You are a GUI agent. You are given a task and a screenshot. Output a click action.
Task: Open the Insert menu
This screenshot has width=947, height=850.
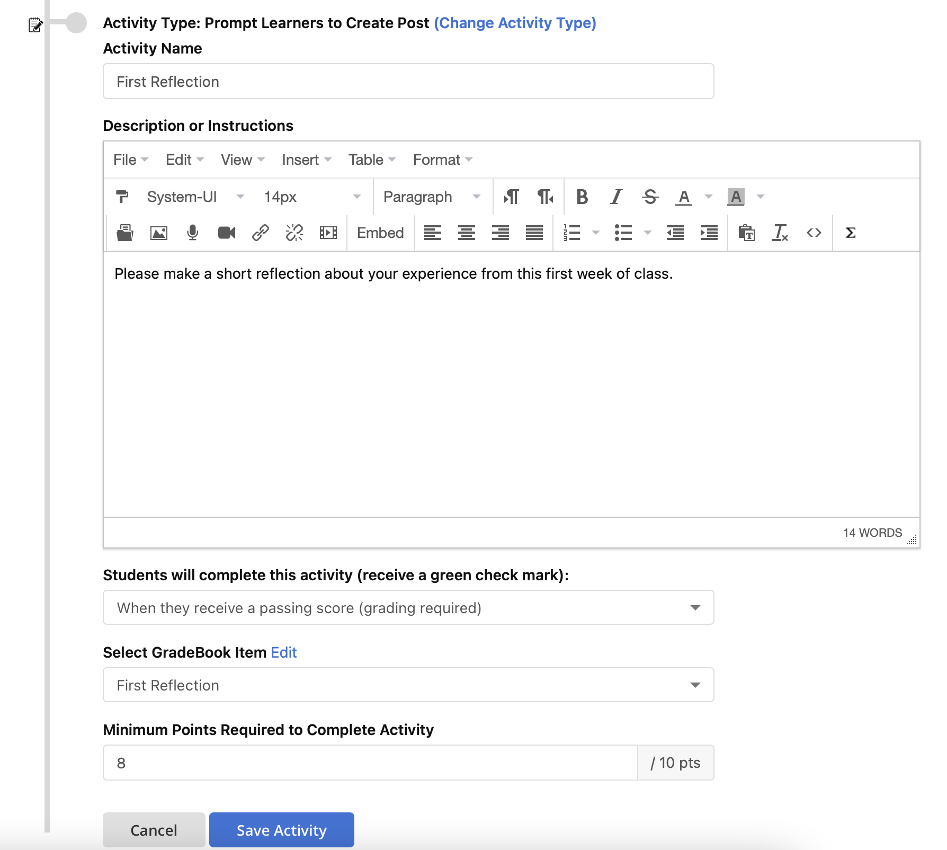[307, 160]
